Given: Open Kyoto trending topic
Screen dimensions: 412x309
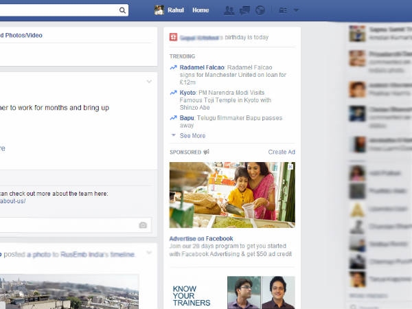Looking at the screenshot, I should pyautogui.click(x=187, y=93).
